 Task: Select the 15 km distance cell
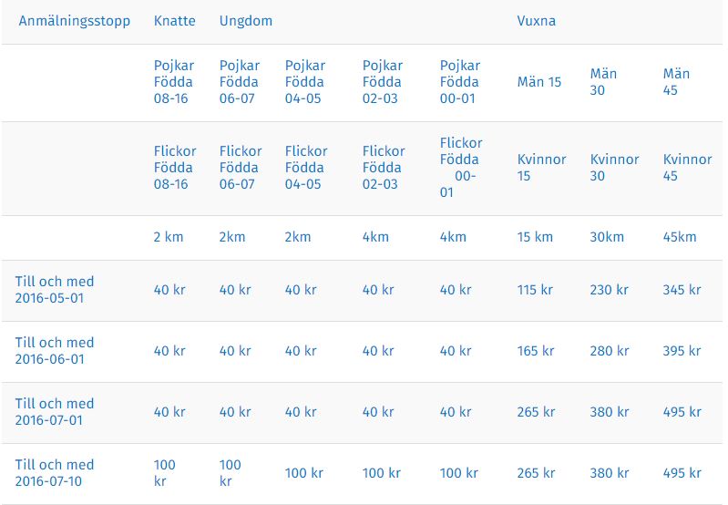tap(535, 237)
